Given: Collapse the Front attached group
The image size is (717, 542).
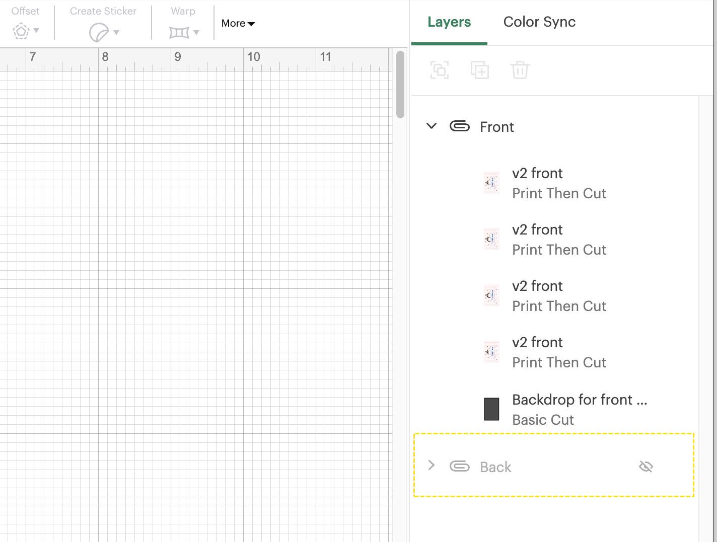Looking at the screenshot, I should click(432, 126).
